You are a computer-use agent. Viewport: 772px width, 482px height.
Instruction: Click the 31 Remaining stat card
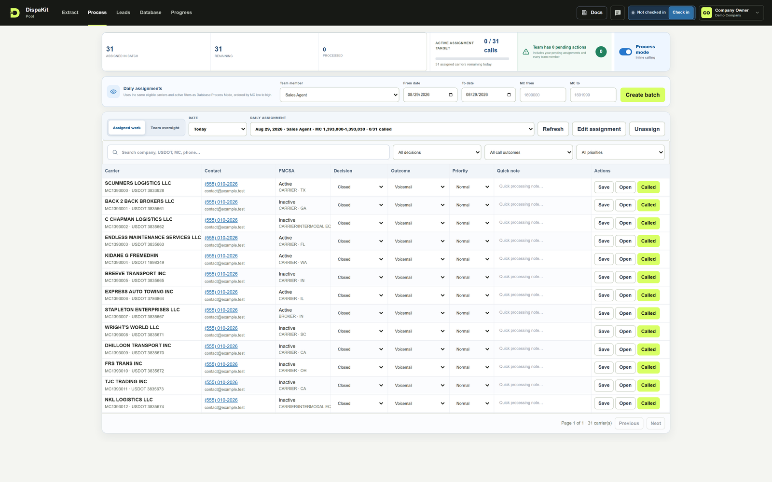click(264, 52)
